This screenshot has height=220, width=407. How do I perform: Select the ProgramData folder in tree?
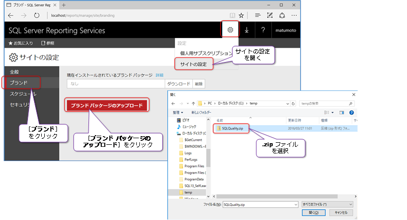click(x=192, y=179)
